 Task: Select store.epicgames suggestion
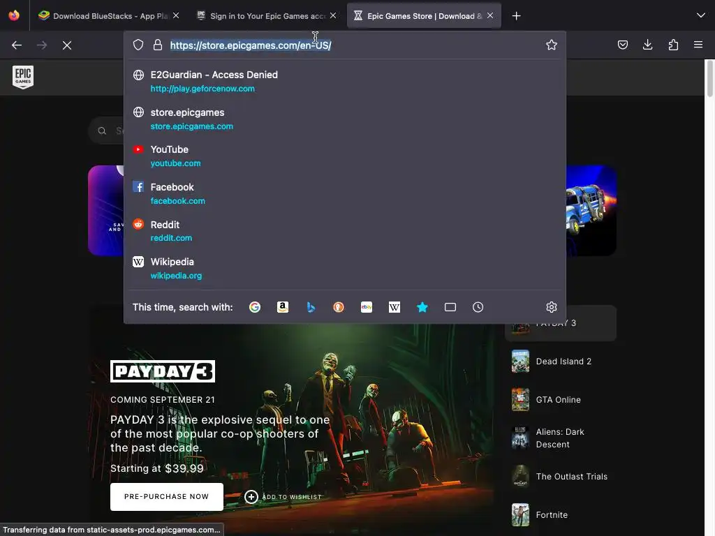[x=345, y=119]
